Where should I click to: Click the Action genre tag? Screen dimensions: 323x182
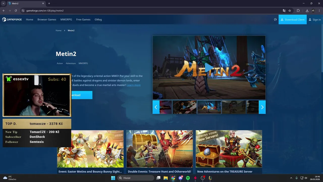coord(60,63)
